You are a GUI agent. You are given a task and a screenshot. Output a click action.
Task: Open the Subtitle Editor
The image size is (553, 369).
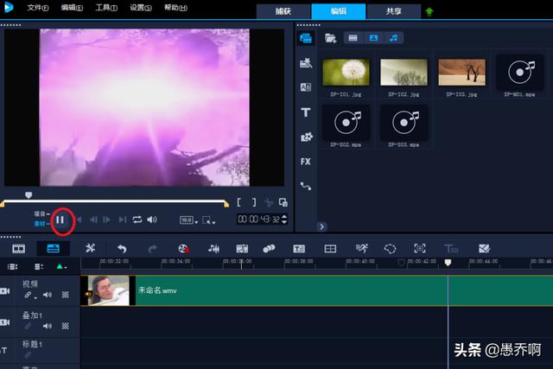tap(299, 249)
